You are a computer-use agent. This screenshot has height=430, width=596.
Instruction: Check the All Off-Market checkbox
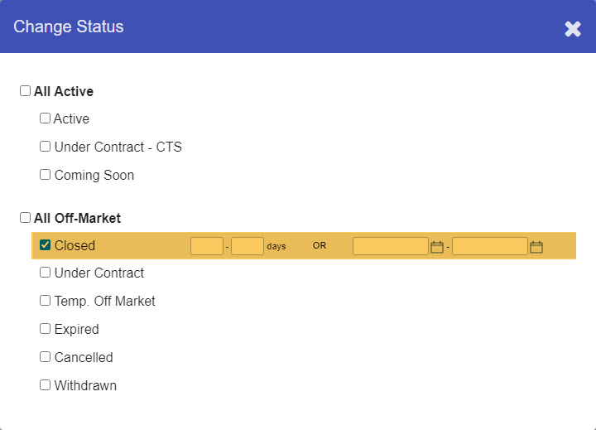coord(25,218)
